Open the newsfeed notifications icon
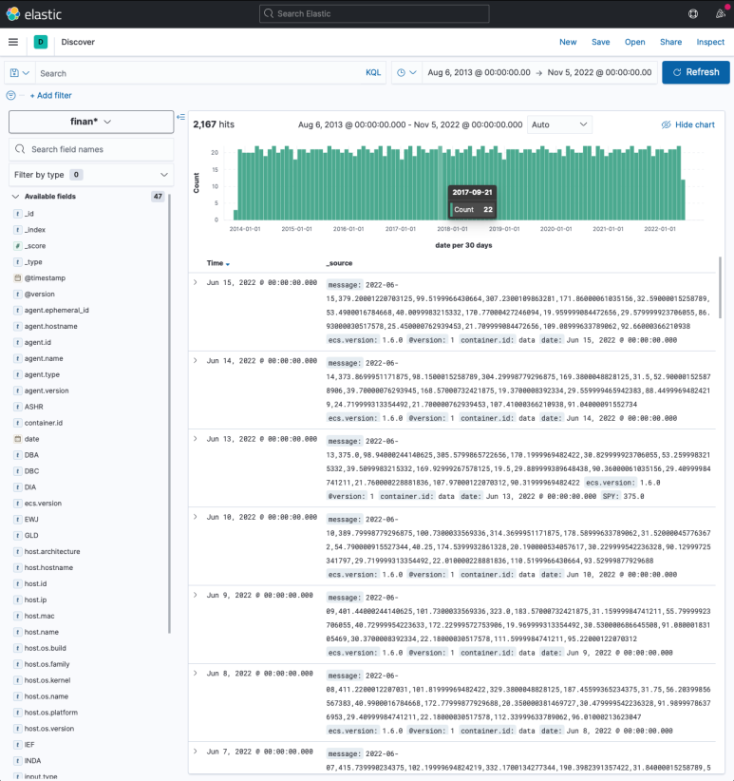734x781 pixels. click(x=720, y=14)
